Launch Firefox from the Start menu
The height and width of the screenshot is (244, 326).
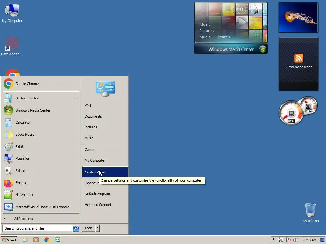tap(41, 183)
